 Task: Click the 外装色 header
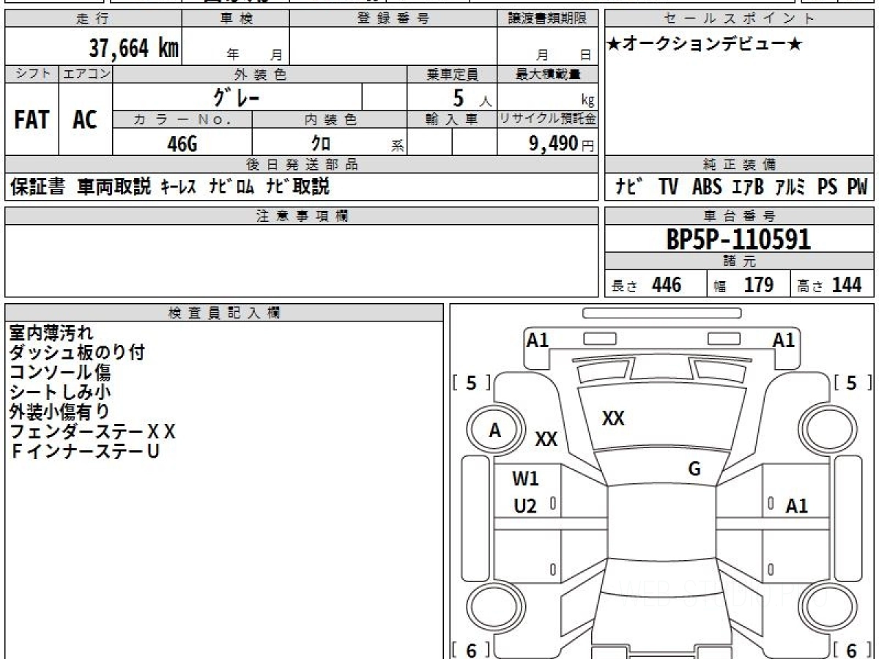(260, 74)
